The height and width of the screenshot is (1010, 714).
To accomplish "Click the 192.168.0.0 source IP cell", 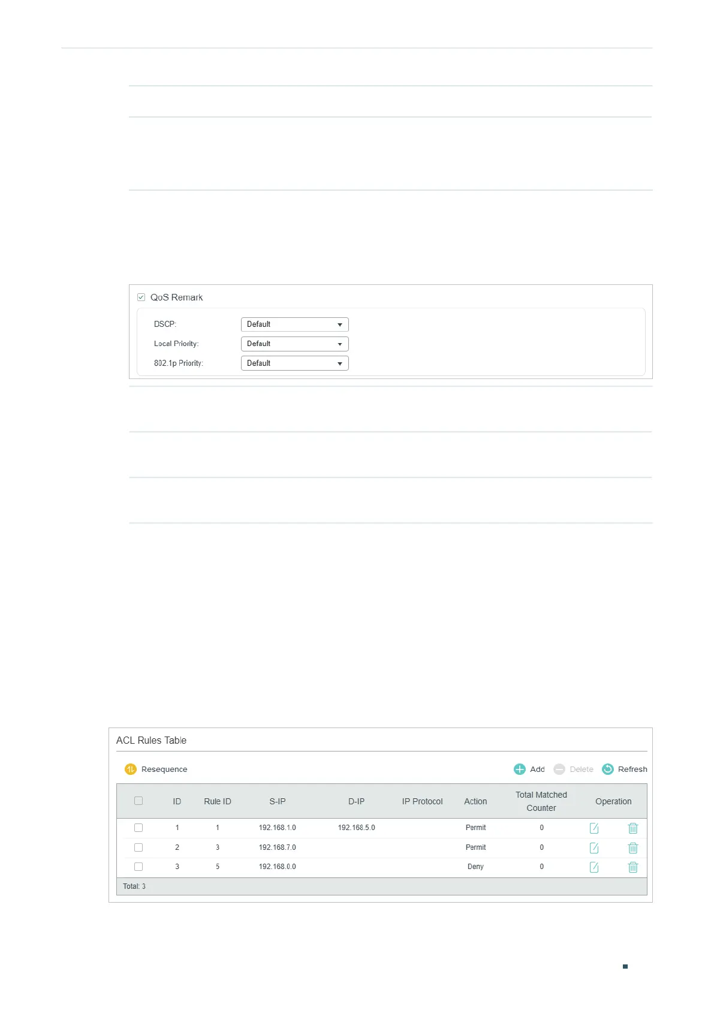I will [278, 867].
